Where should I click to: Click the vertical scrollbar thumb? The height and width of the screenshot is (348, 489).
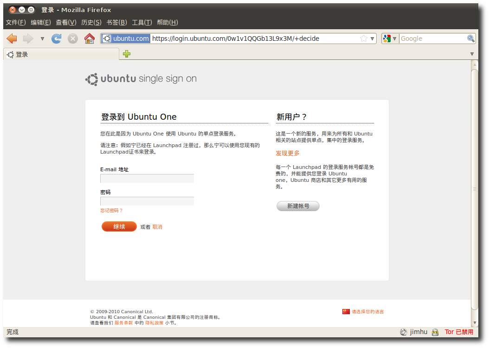475,189
